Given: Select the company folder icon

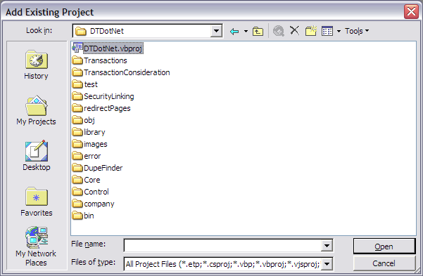Looking at the screenshot, I should click(77, 204).
